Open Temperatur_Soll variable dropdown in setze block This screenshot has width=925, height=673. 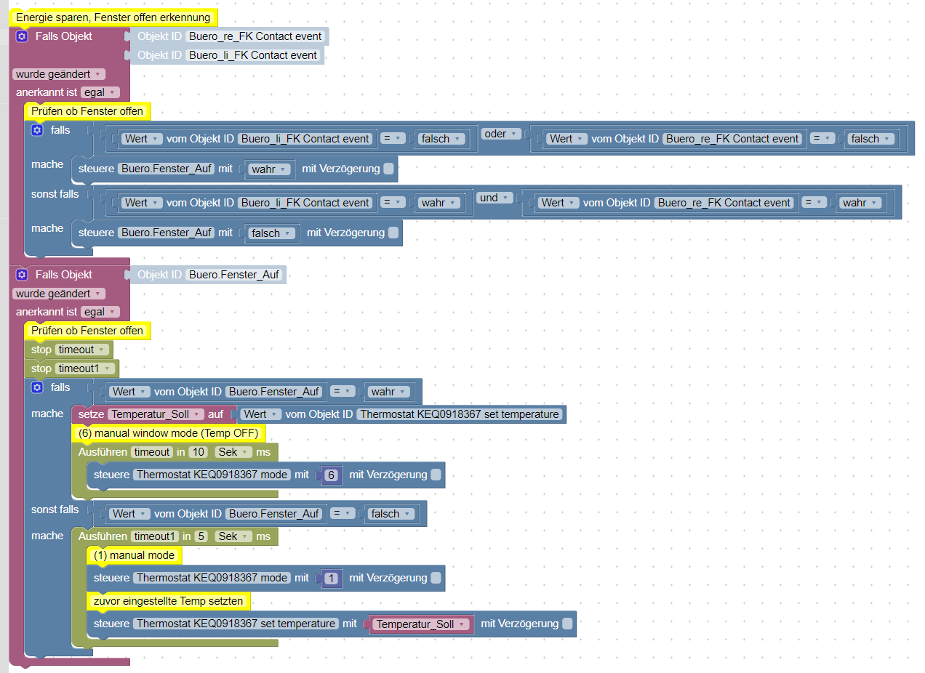(x=155, y=414)
